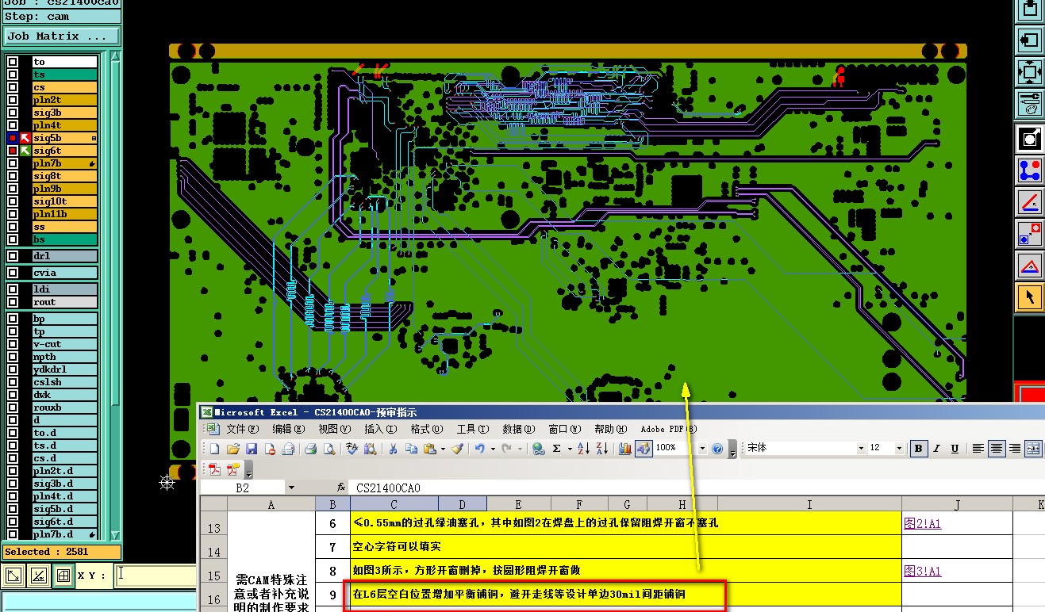Click the Align Left icon in Excel
Viewport: 1045px width, 612px height.
pyautogui.click(x=978, y=449)
